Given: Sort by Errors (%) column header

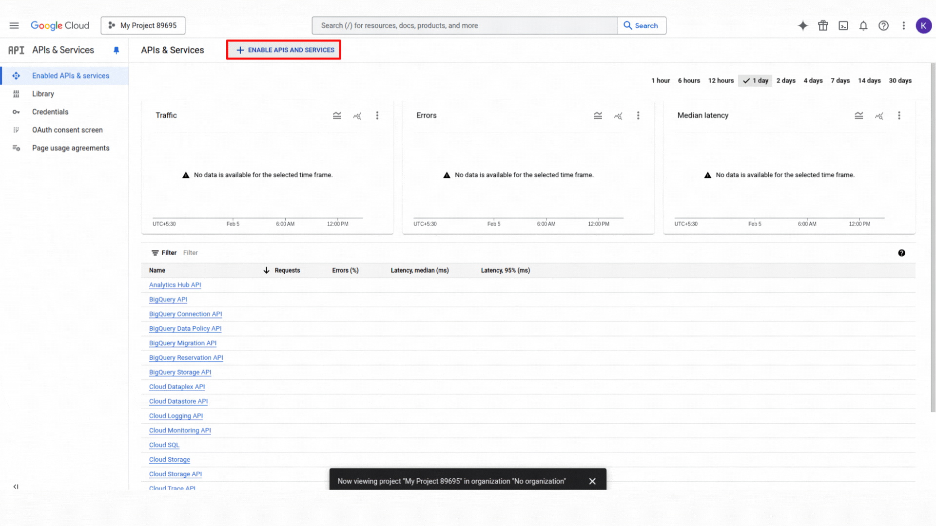Looking at the screenshot, I should [x=345, y=270].
